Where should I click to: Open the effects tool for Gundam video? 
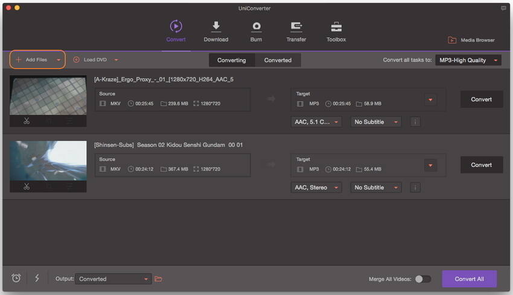click(69, 187)
